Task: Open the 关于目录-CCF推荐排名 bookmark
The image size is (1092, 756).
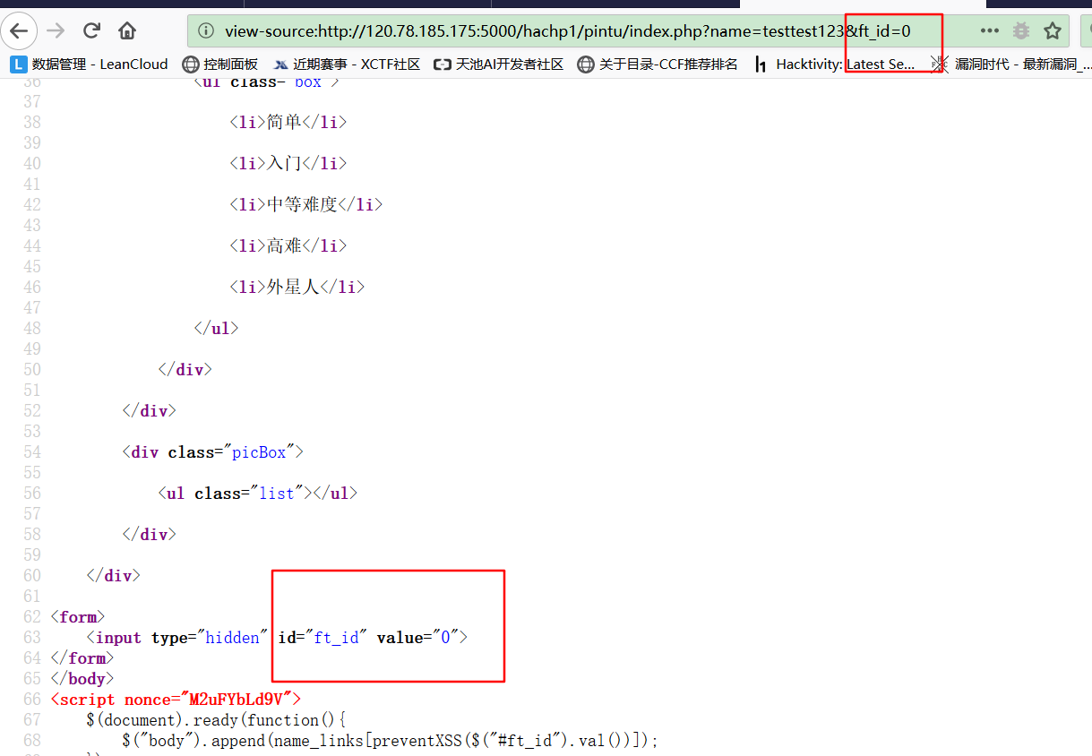Action: click(667, 64)
